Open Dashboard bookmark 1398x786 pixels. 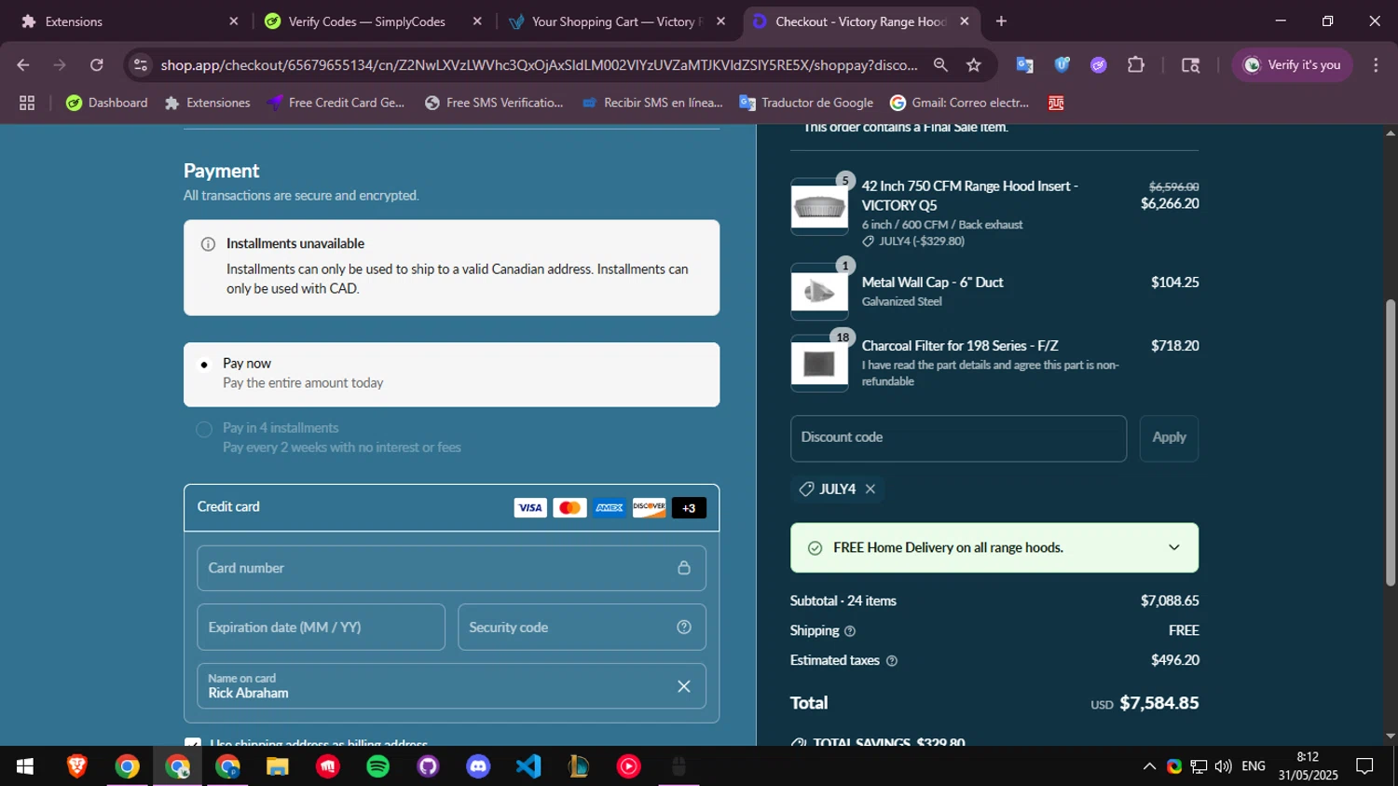(x=107, y=103)
